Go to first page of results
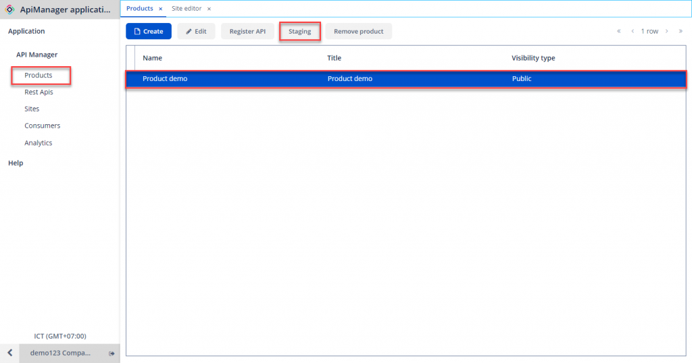The height and width of the screenshot is (363, 692). (x=618, y=31)
